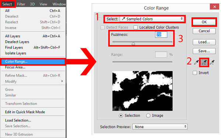The image size is (221, 138).
Task: Close the Color Range dialog
Action: 214,7
